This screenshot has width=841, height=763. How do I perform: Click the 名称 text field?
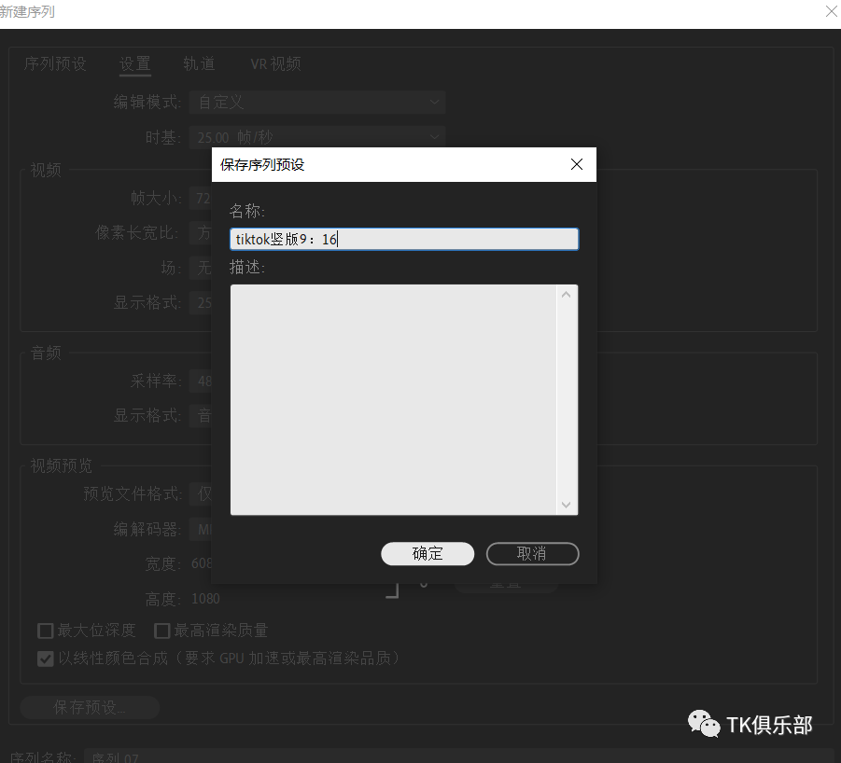(x=404, y=240)
